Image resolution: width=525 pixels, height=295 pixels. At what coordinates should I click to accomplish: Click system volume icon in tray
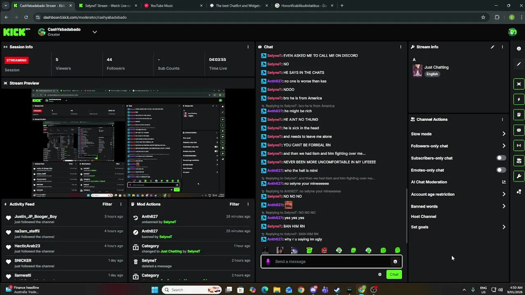[500, 290]
